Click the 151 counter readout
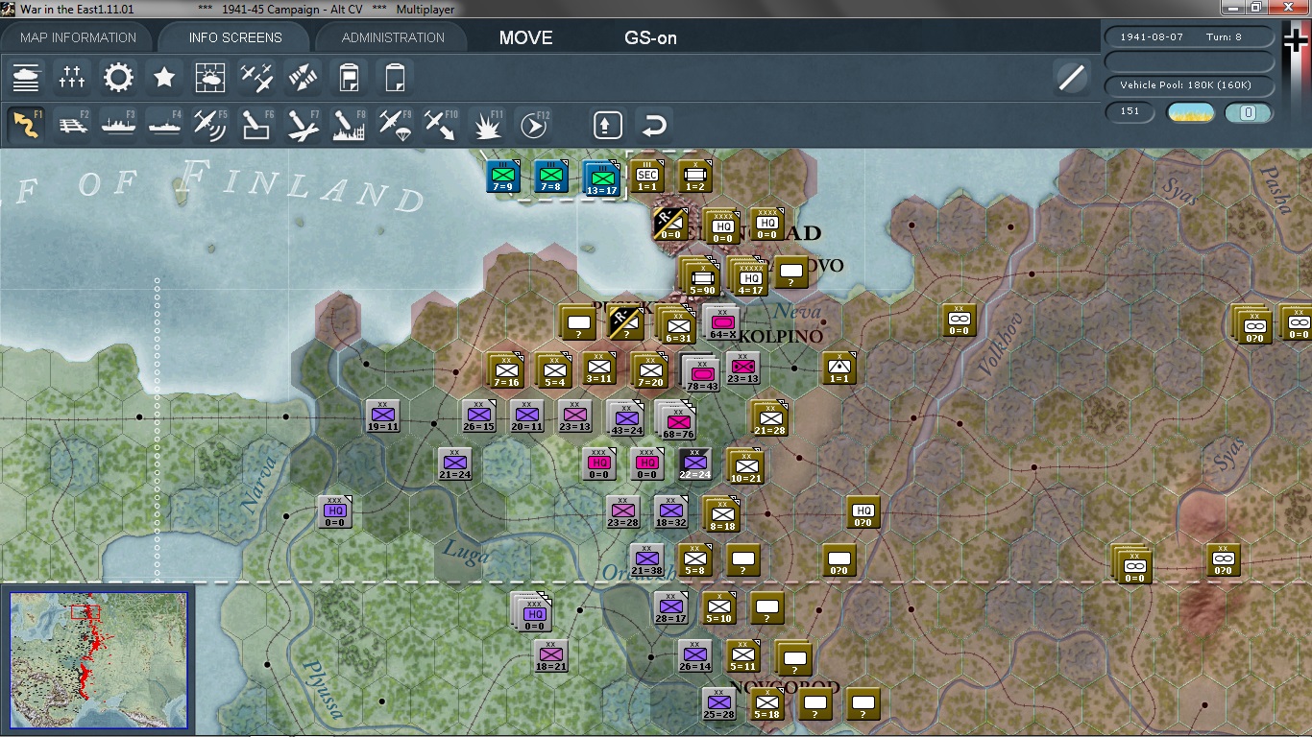The image size is (1312, 737). [x=1130, y=111]
